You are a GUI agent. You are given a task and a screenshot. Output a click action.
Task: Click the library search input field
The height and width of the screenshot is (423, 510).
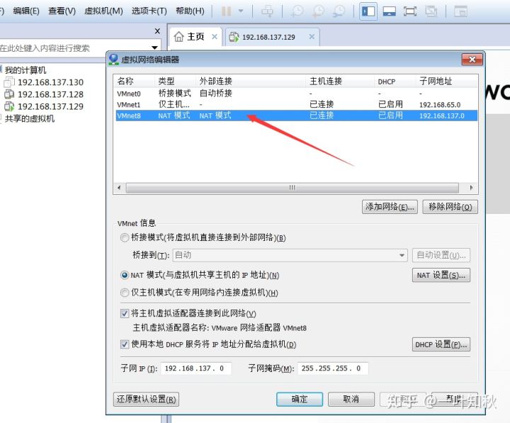point(75,48)
